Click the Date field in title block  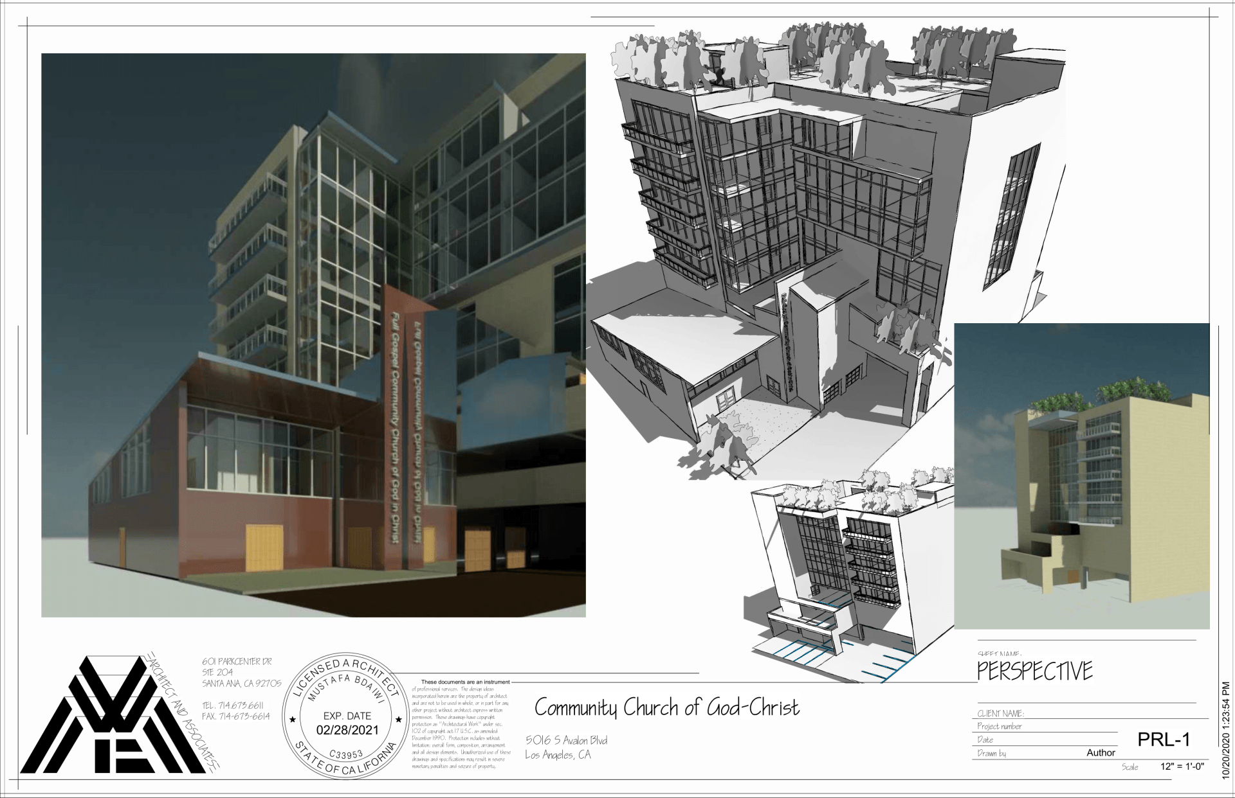(x=985, y=740)
